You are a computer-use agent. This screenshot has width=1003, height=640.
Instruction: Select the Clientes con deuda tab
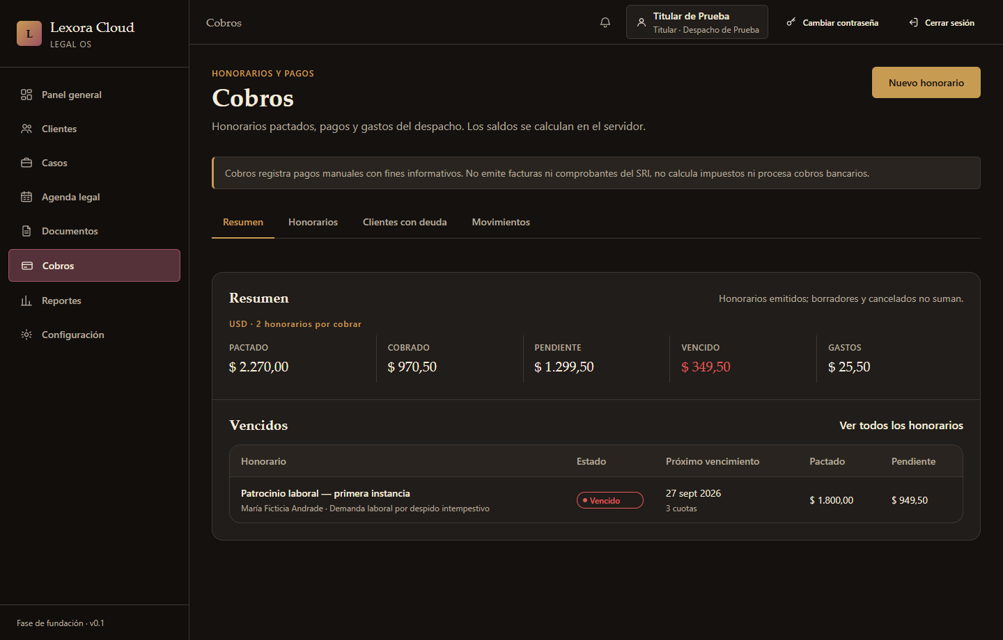pyautogui.click(x=405, y=223)
